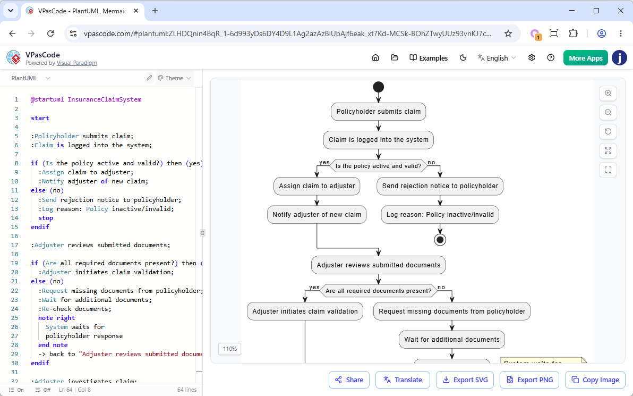
Task: Reset the diagram zoom with rotate icon
Action: point(608,131)
